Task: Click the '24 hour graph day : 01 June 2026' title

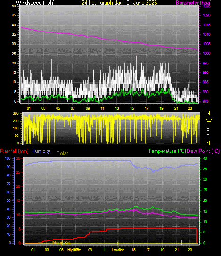Action: 119,3
